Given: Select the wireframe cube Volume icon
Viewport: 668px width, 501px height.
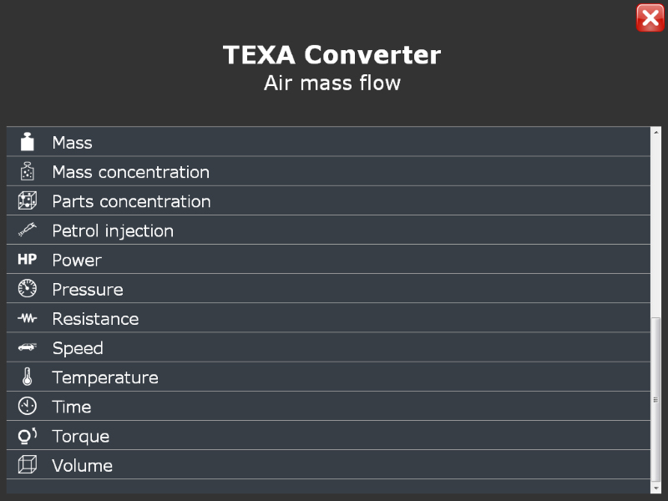Looking at the screenshot, I should click(28, 465).
